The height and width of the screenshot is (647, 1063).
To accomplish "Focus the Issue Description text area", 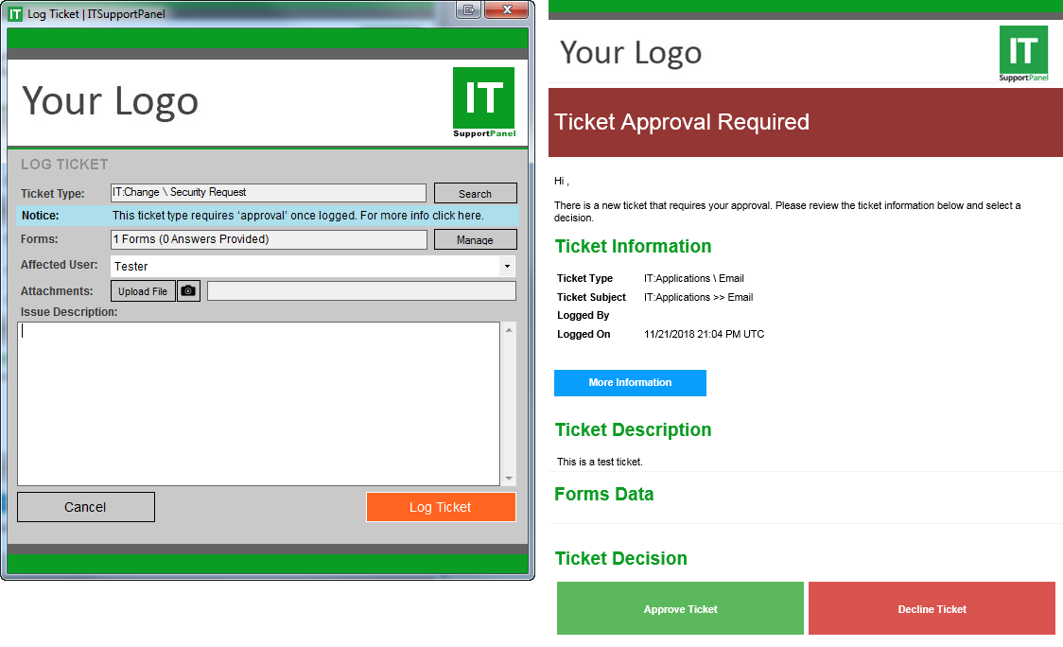I will click(258, 404).
